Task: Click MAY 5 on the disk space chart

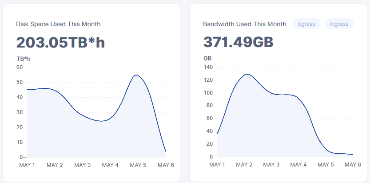Action: [138, 165]
